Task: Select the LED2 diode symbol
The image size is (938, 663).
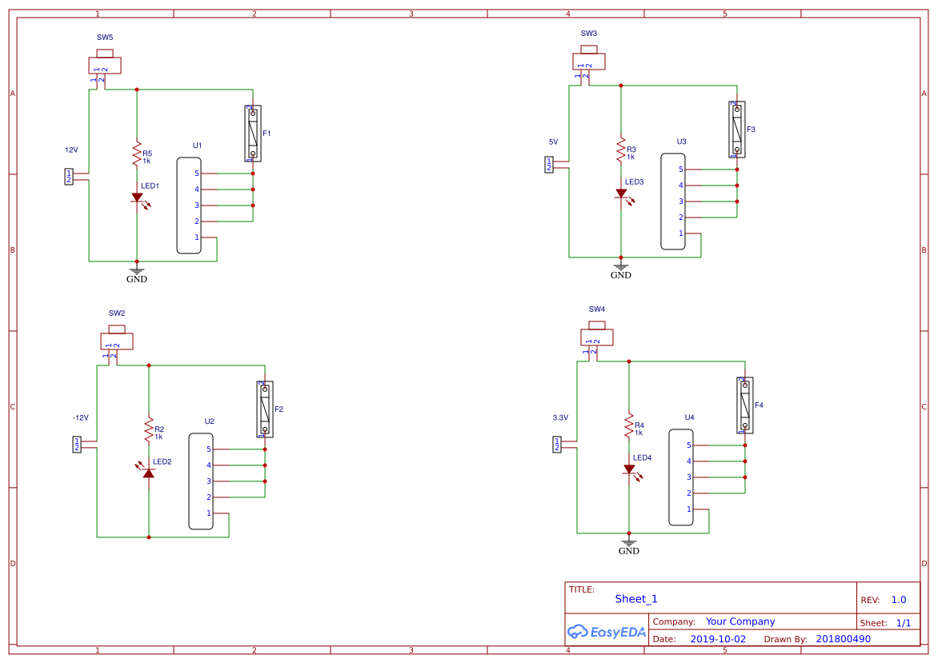Action: [148, 473]
